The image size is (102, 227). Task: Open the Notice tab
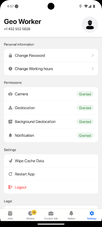[71, 215]
